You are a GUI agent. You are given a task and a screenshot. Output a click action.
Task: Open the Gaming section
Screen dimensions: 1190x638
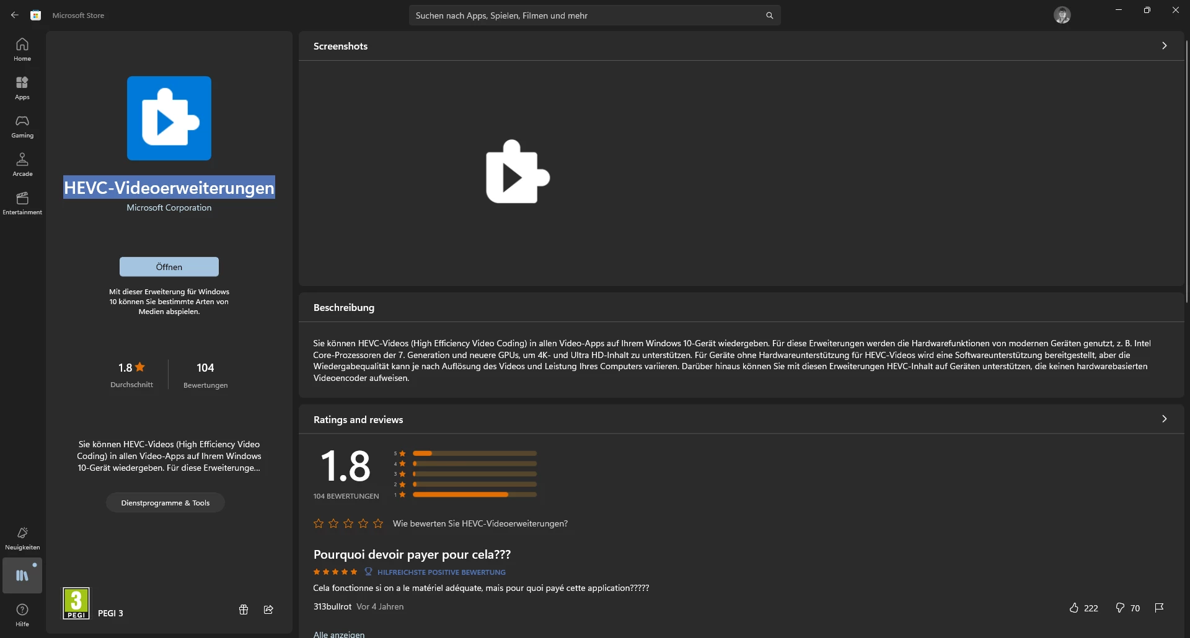(x=22, y=126)
